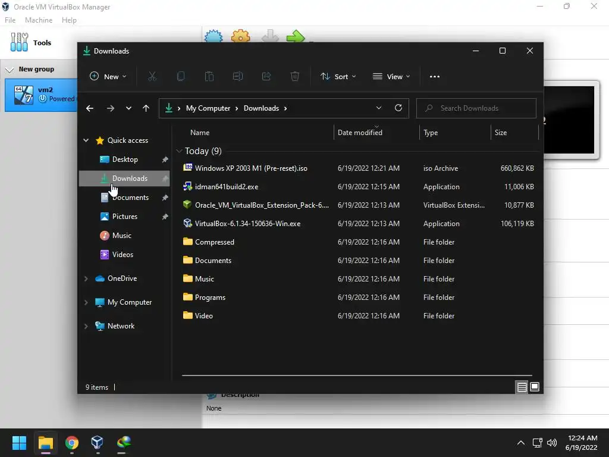Image resolution: width=609 pixels, height=457 pixels.
Task: Click the Cut scissors icon in toolbar
Action: coord(152,77)
